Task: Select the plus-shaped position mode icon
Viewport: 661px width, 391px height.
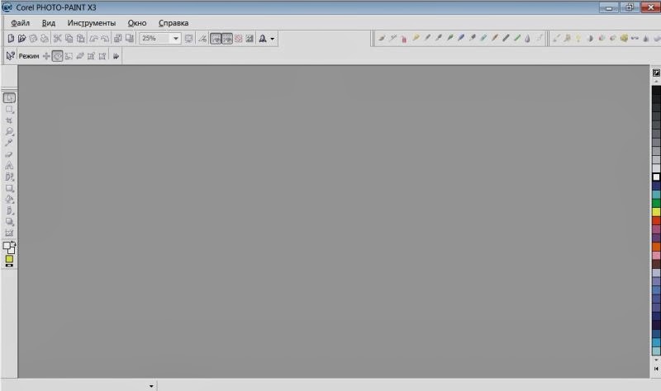Action: click(x=46, y=56)
